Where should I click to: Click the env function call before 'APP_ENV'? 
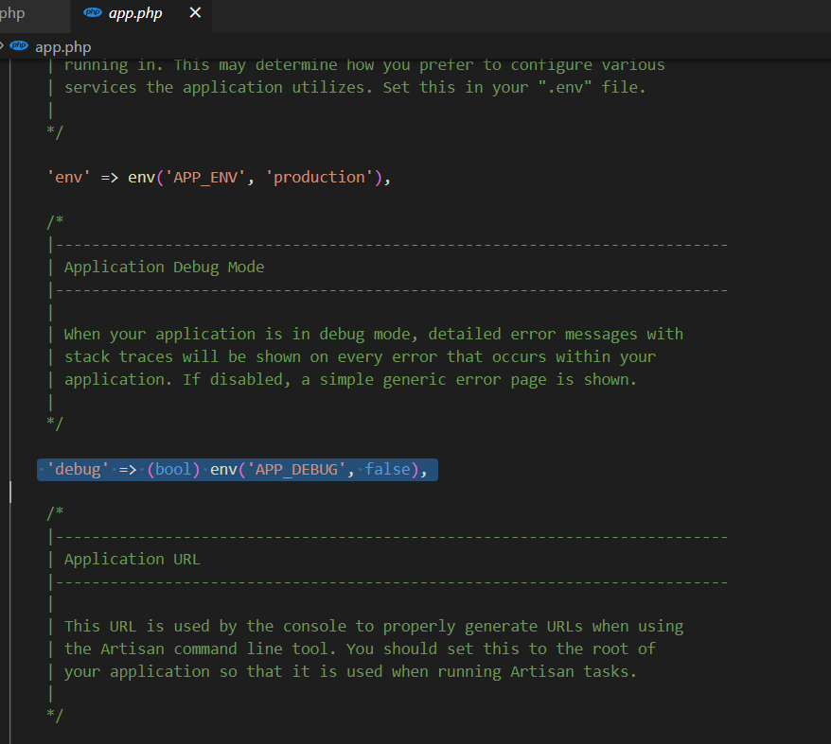pyautogui.click(x=141, y=178)
